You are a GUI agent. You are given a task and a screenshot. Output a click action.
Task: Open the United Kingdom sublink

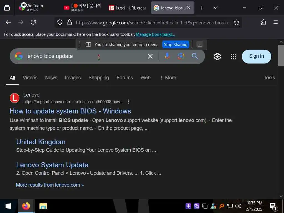pos(41,142)
